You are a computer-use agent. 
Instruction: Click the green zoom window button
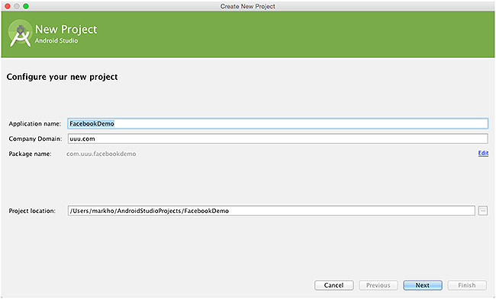[x=26, y=6]
